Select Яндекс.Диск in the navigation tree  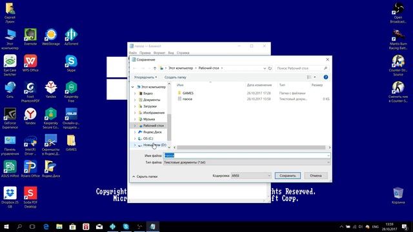(152, 132)
